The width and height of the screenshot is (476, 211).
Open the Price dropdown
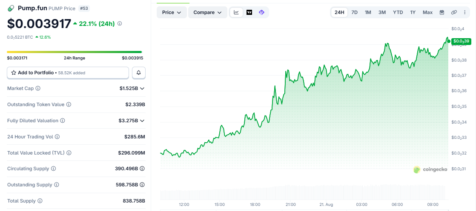tap(172, 12)
